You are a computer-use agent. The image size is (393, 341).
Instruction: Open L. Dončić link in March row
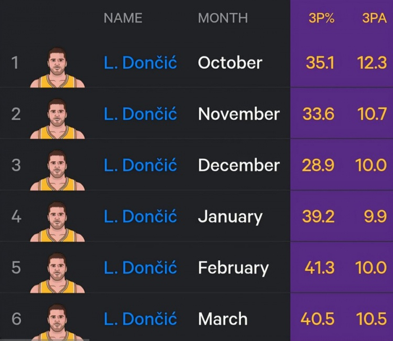click(140, 319)
